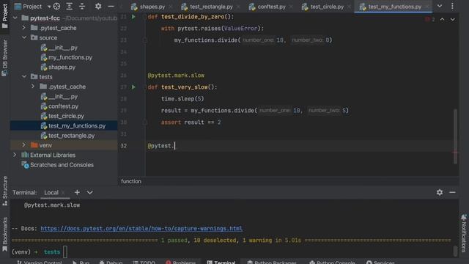
Task: Collapse the source folder
Action: 24,37
